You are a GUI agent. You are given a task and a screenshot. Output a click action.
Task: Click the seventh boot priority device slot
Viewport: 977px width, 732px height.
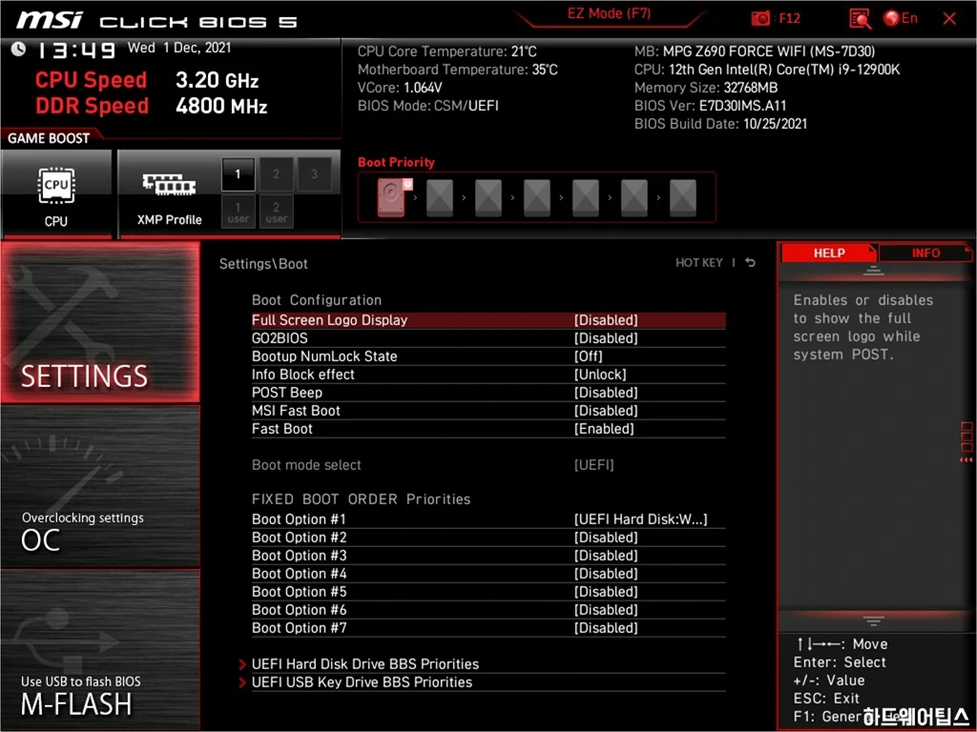[x=682, y=197]
